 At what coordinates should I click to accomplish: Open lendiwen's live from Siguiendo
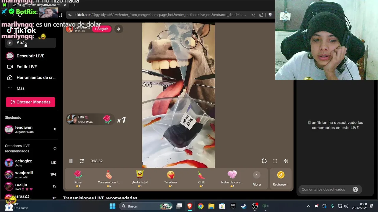30,129
